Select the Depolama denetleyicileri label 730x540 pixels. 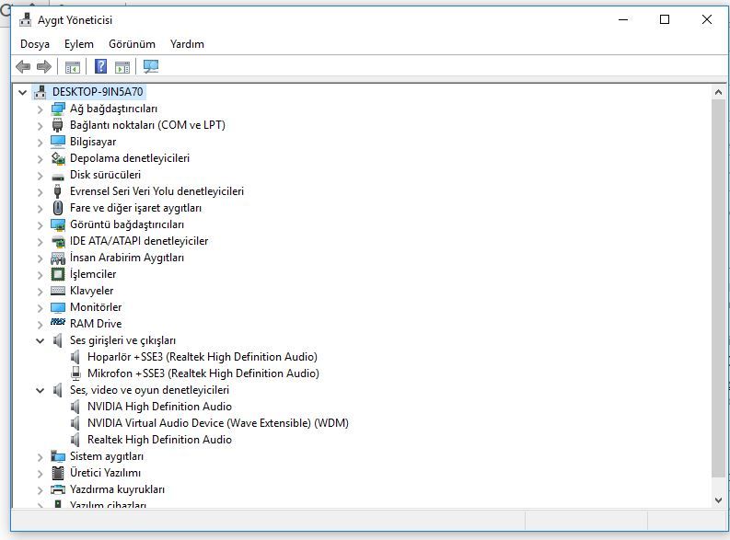[x=130, y=158]
